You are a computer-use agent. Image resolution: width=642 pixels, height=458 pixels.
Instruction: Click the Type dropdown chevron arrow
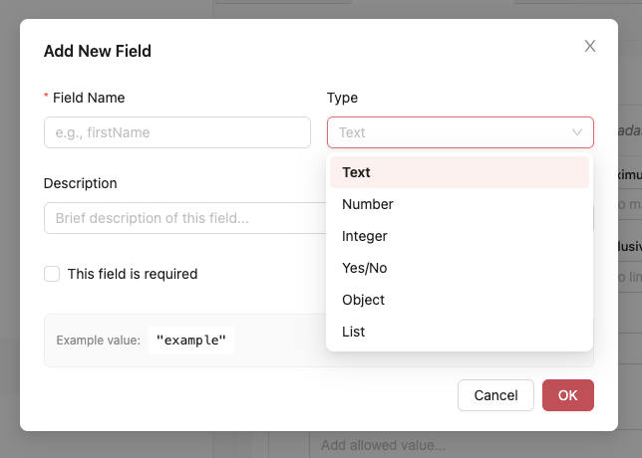(577, 132)
